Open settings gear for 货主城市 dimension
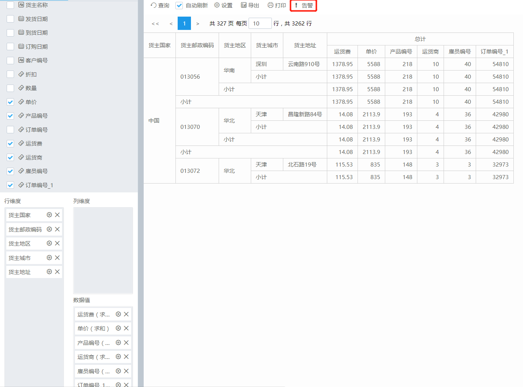This screenshot has height=387, width=523. click(49, 258)
